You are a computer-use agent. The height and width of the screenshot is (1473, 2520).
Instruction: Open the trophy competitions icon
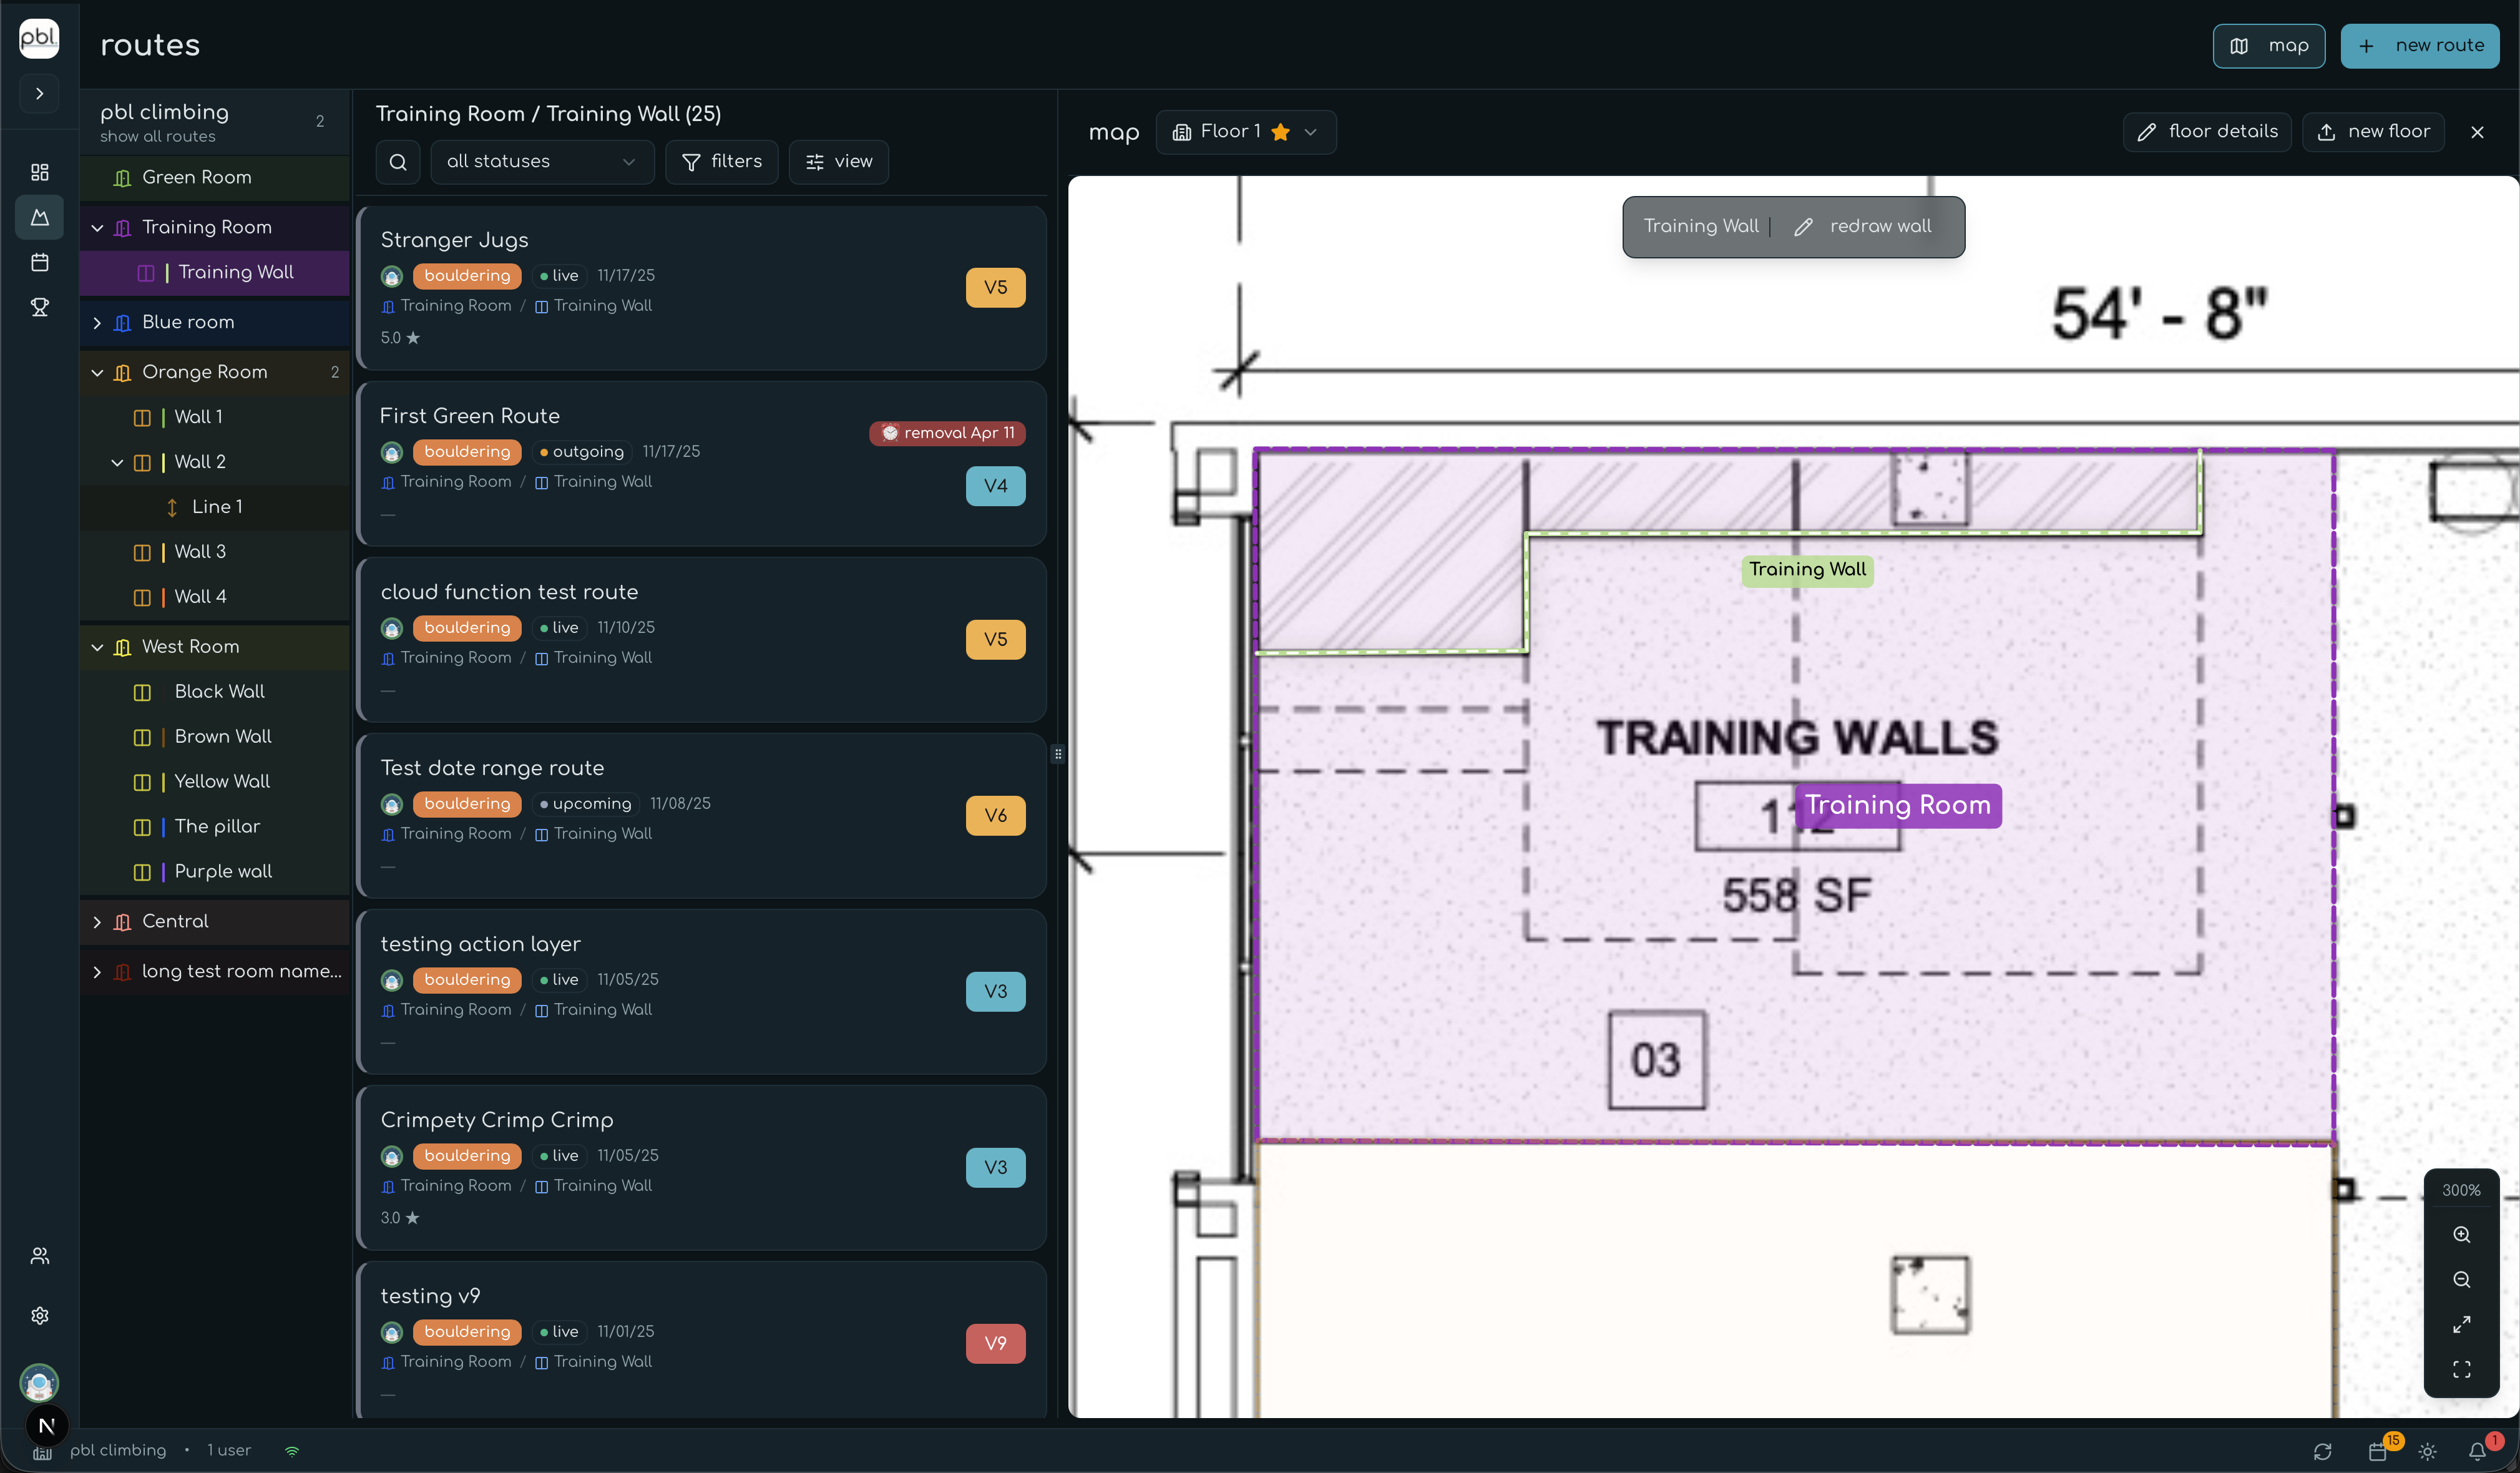(40, 307)
